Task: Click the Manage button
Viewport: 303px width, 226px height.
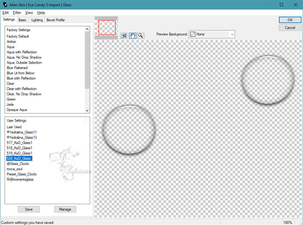Action: (x=65, y=209)
